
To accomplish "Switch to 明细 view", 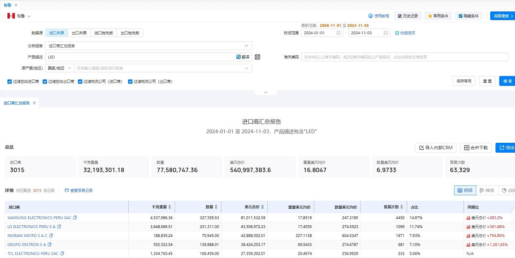I will (x=465, y=190).
